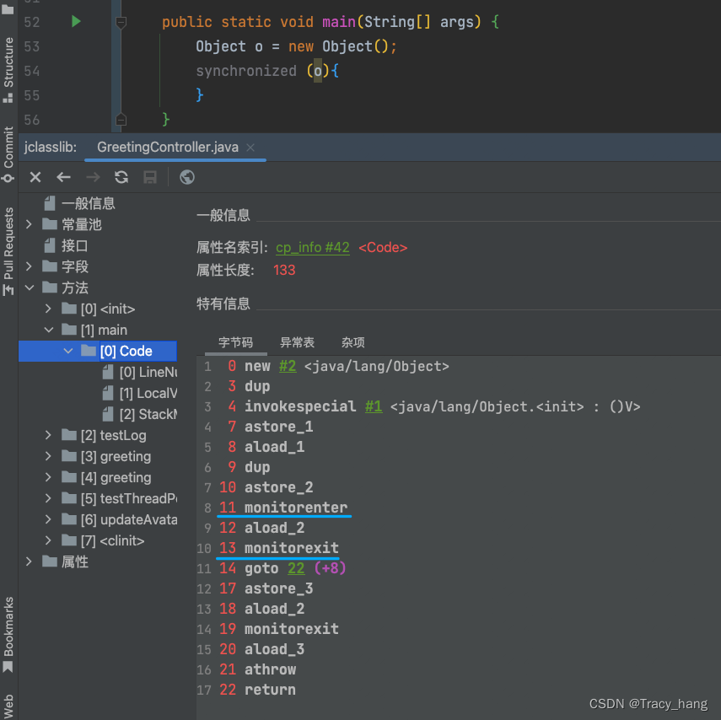Image resolution: width=721 pixels, height=720 pixels.
Task: Select 一般信息 node in the tree
Action: pos(88,203)
